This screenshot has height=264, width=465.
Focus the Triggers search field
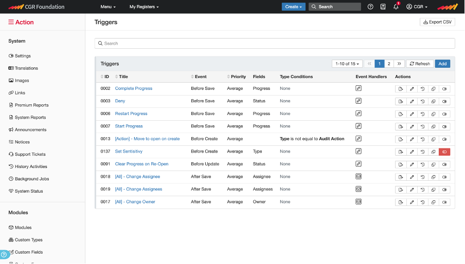[x=275, y=43]
